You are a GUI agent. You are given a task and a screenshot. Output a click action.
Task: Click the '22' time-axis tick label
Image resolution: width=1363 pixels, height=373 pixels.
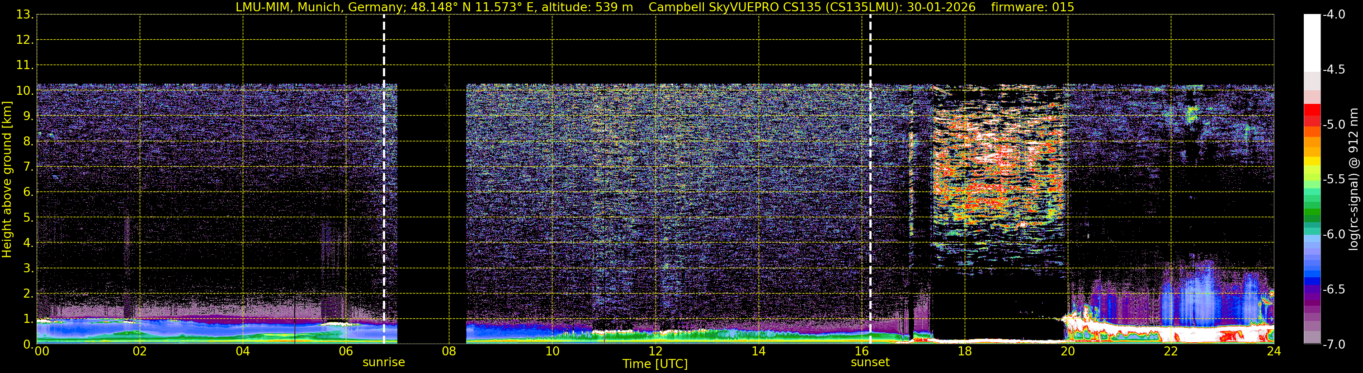(x=1171, y=351)
